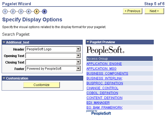This screenshot has width=166, height=116.
Task: Open BUSINESS_INTERLINK link
Action: [104, 78]
